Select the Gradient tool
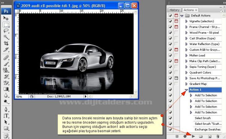Viewport: 226px width, 139px height. point(6,89)
